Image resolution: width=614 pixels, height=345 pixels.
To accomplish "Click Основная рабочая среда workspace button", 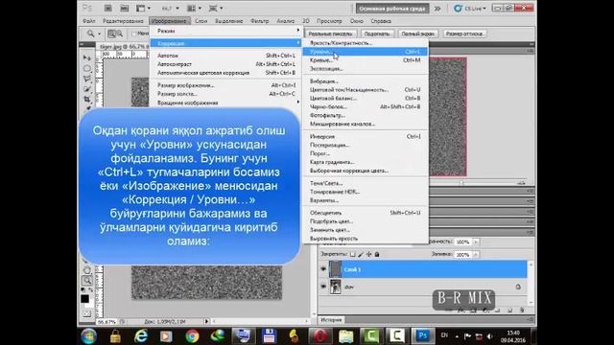I will (392, 9).
